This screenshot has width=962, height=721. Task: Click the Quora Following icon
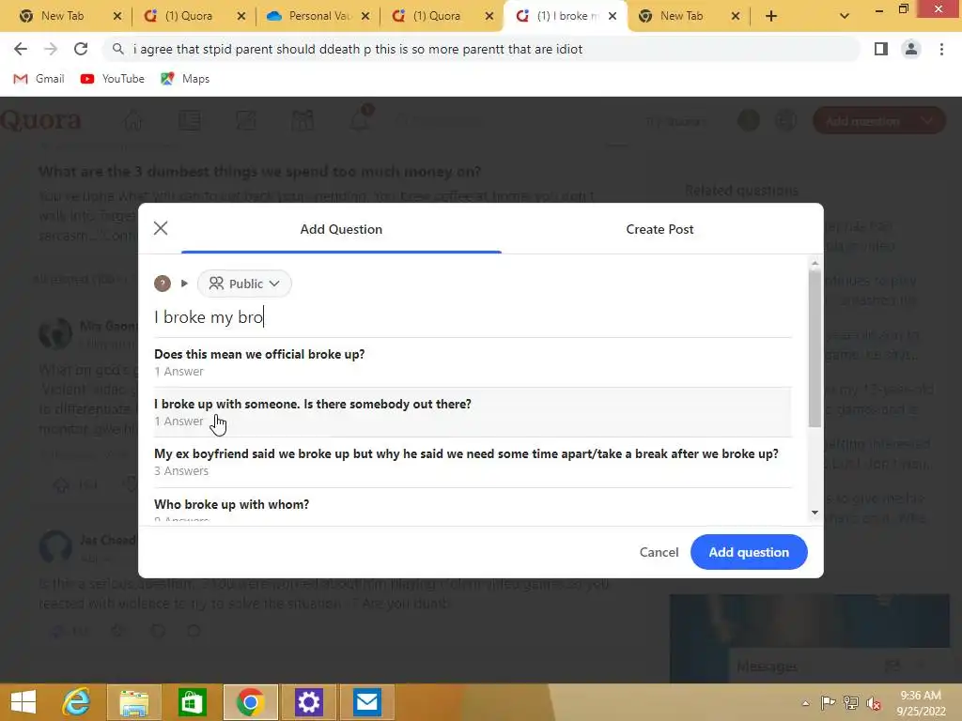pyautogui.click(x=190, y=120)
